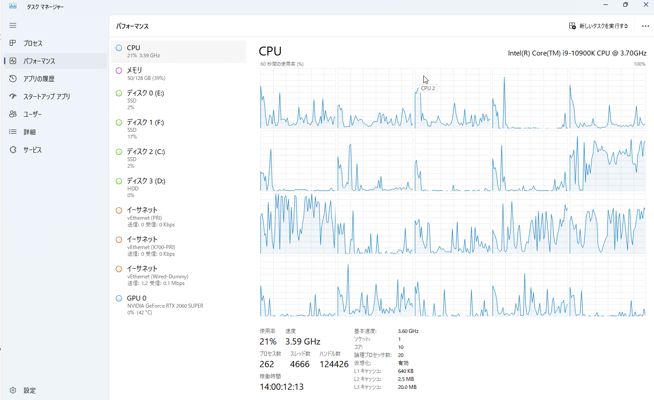The width and height of the screenshot is (654, 400).
Task: Click the プロセス sidebar icon
Action: pos(13,43)
